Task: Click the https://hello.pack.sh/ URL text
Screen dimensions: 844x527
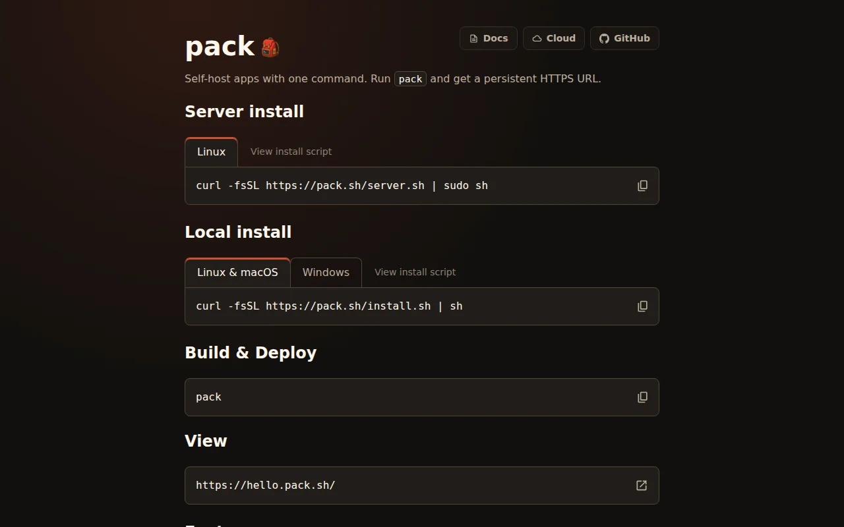Action: (x=265, y=485)
